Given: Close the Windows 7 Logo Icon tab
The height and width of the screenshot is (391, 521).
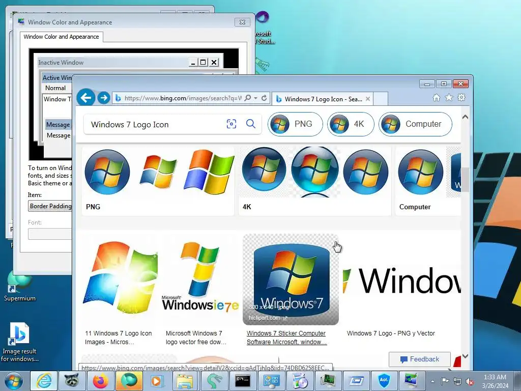Looking at the screenshot, I should [368, 99].
